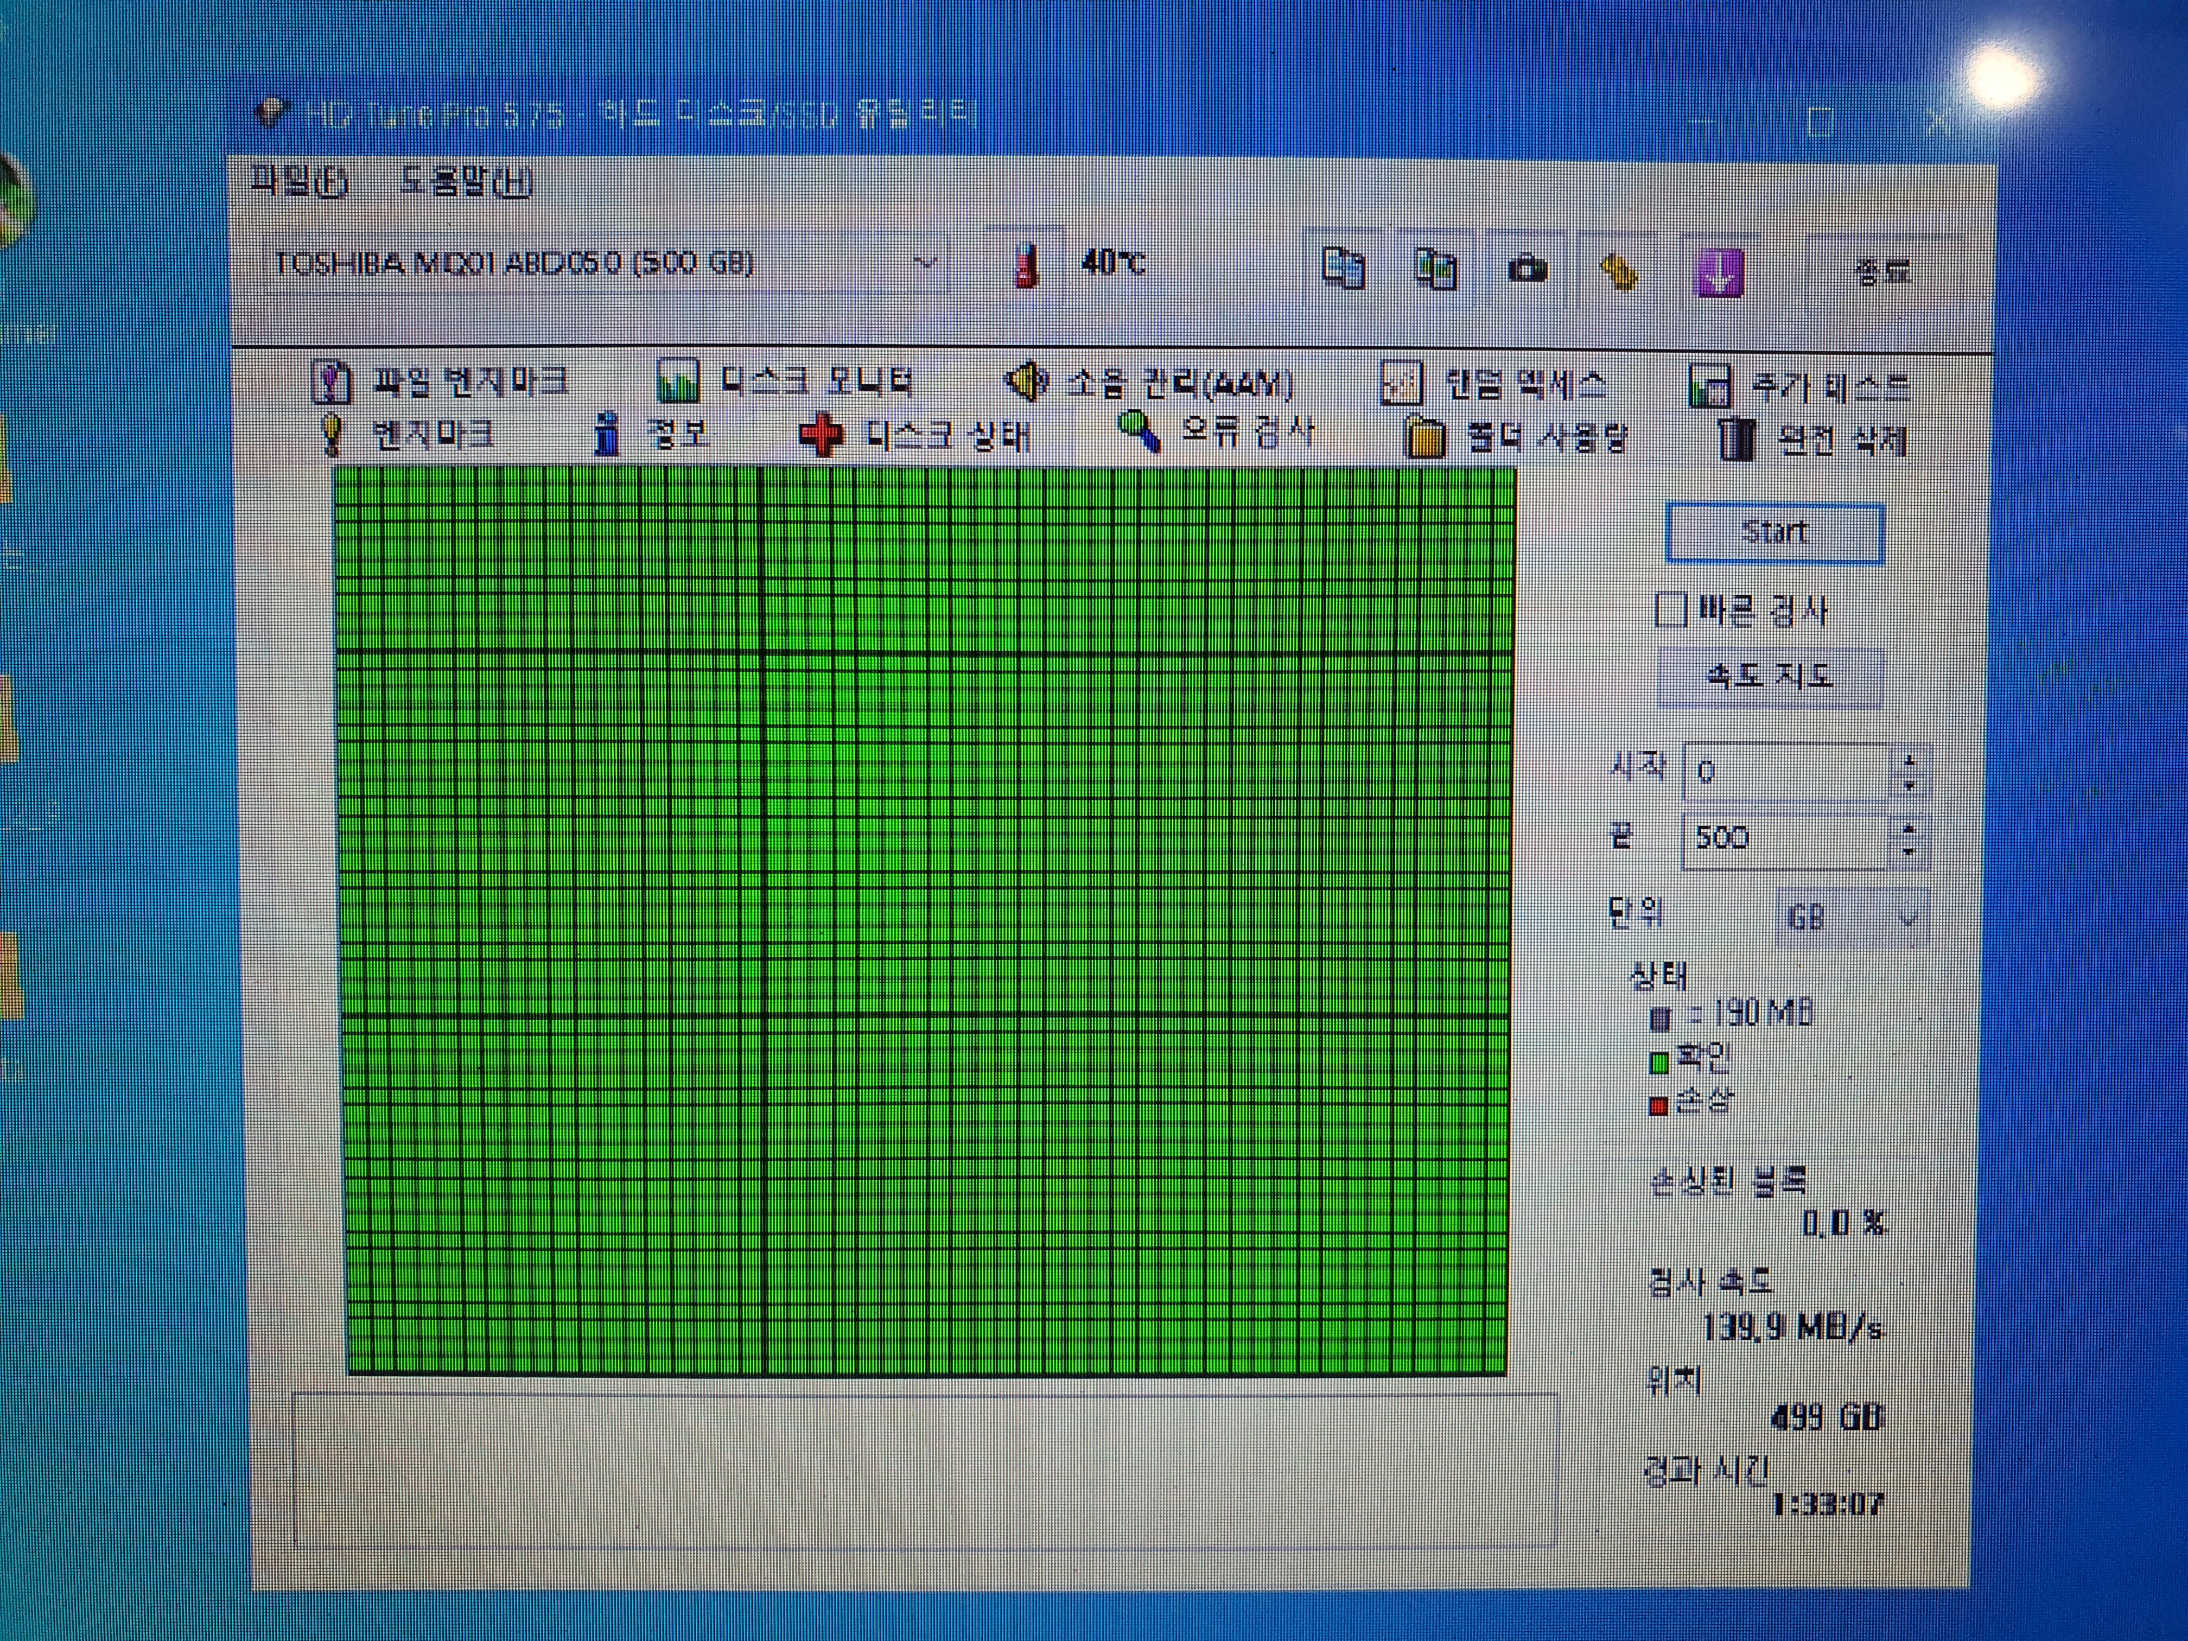
Task: Click the green 확인 legend swatch
Action: 1660,1063
